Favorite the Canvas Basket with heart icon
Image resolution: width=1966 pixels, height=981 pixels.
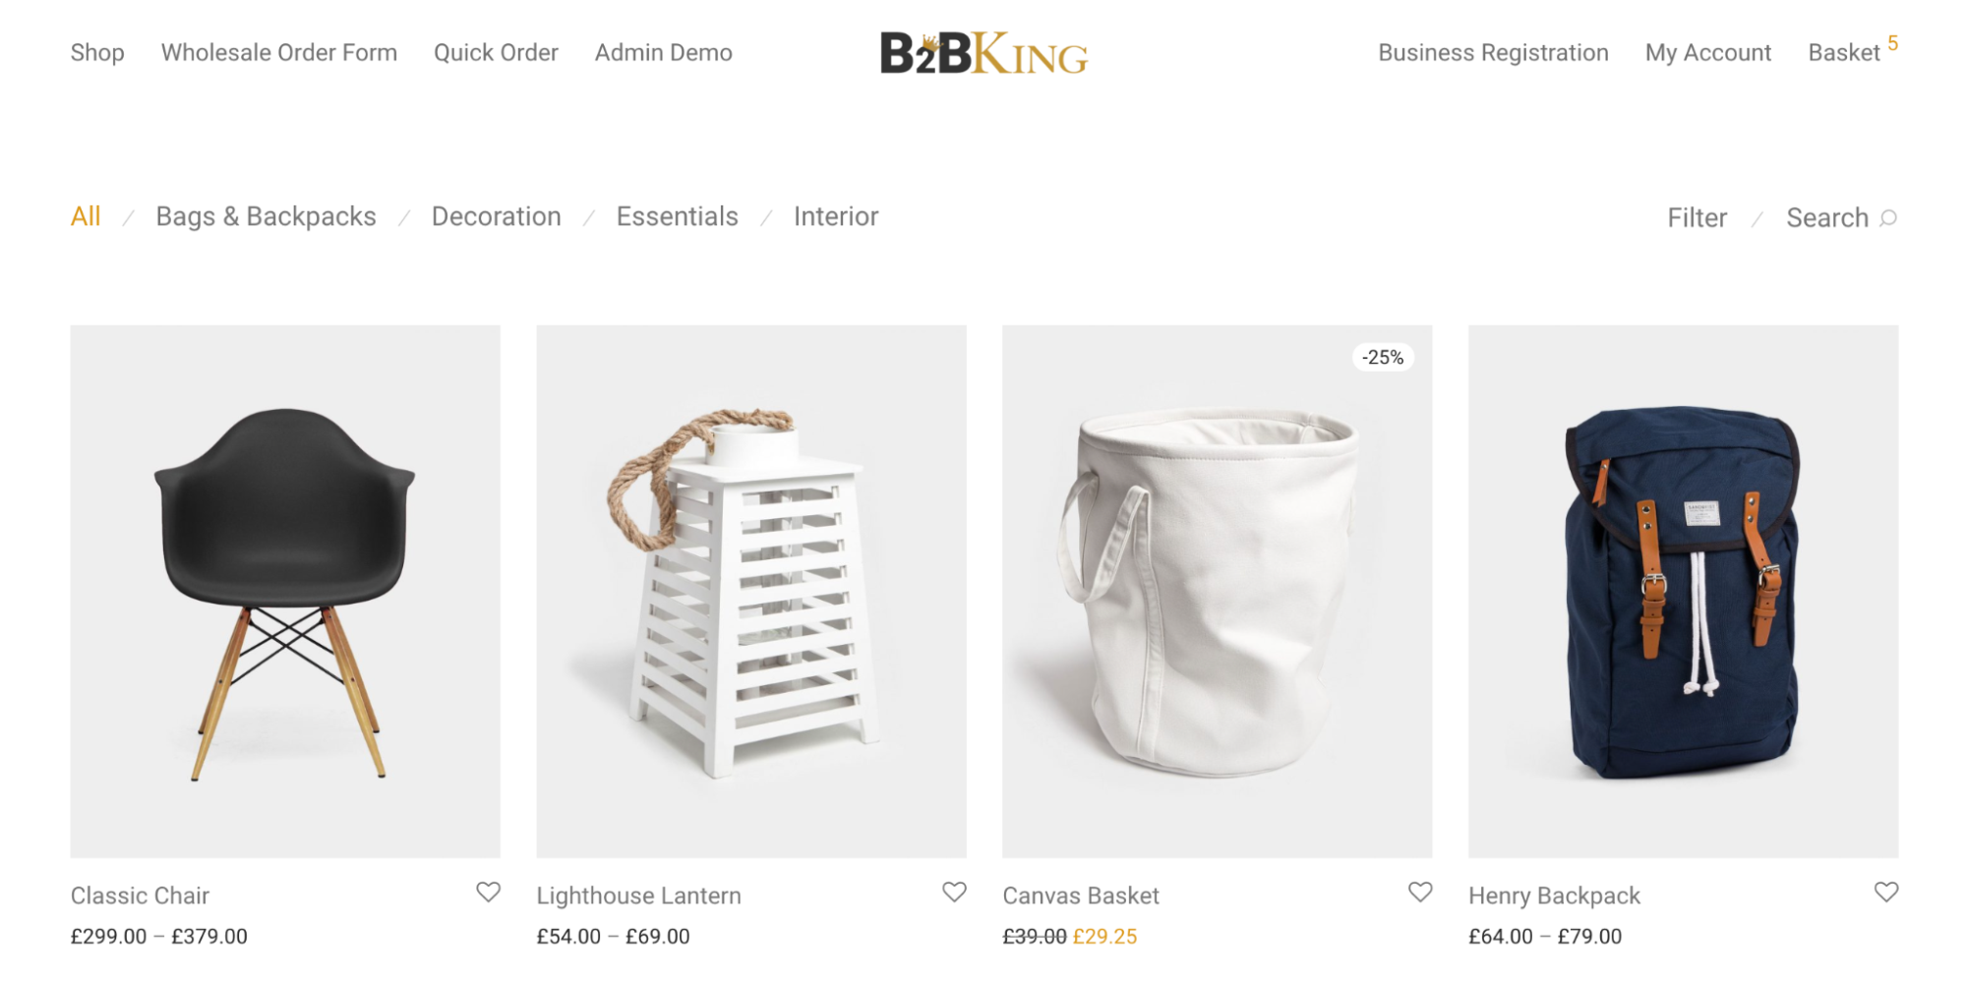[x=1420, y=892]
